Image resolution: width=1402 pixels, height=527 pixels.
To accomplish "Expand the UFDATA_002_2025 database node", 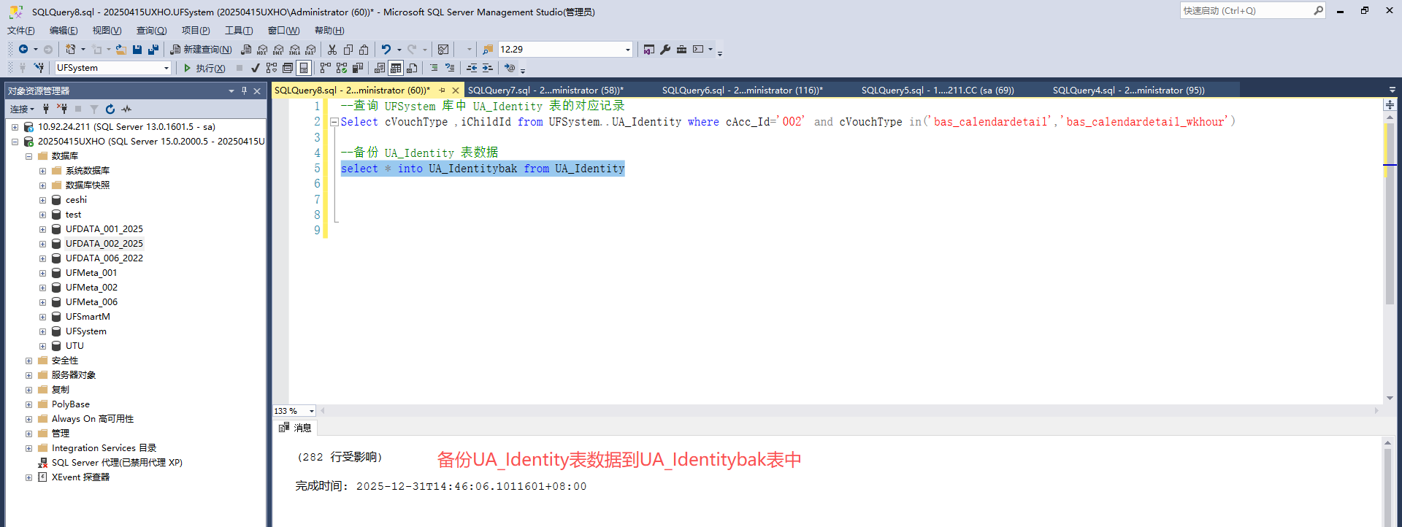I will tap(42, 244).
